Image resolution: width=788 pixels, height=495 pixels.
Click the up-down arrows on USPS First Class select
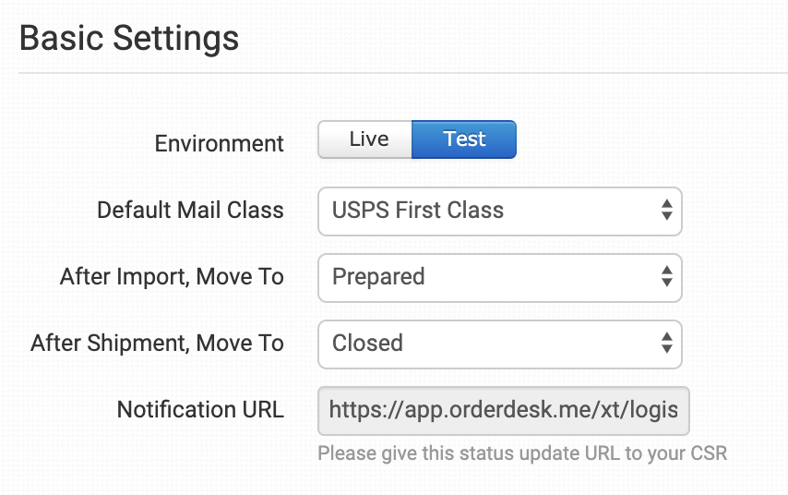click(x=666, y=211)
